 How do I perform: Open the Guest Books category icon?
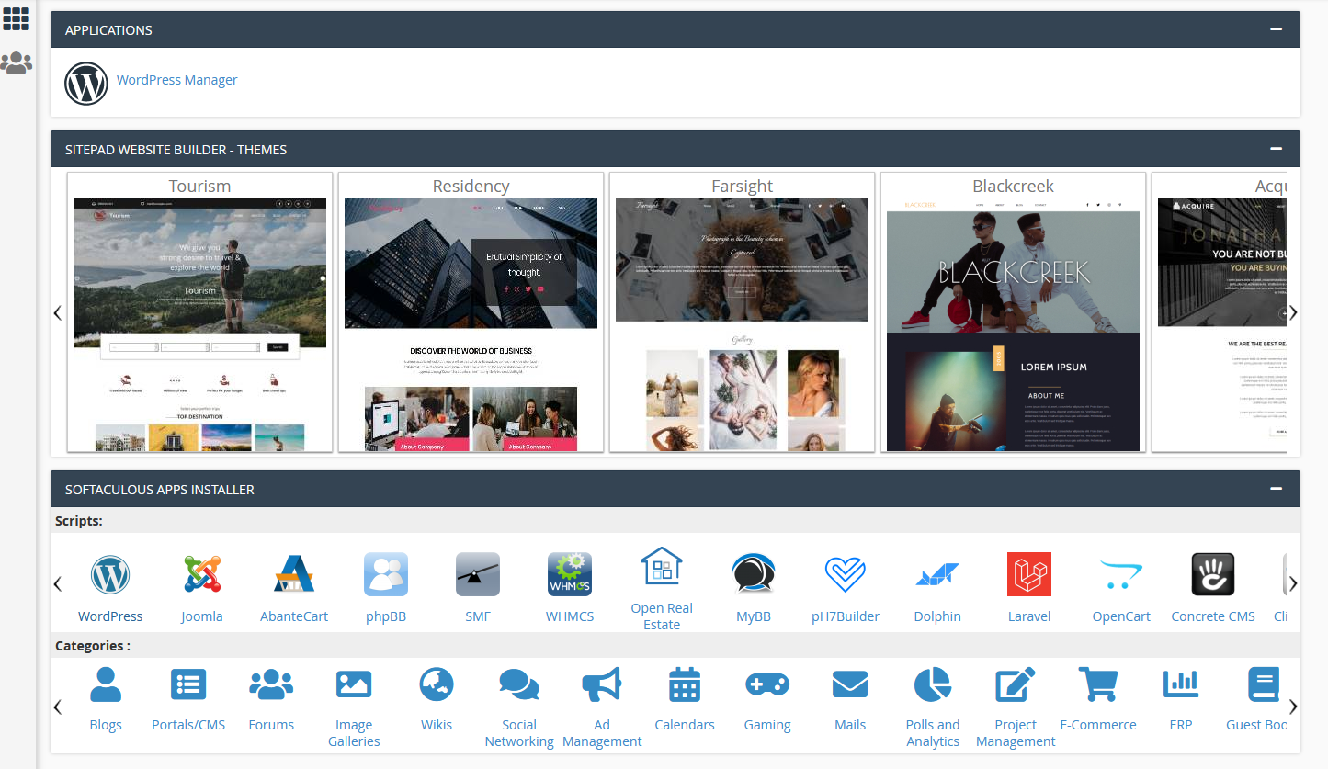[x=1264, y=684]
